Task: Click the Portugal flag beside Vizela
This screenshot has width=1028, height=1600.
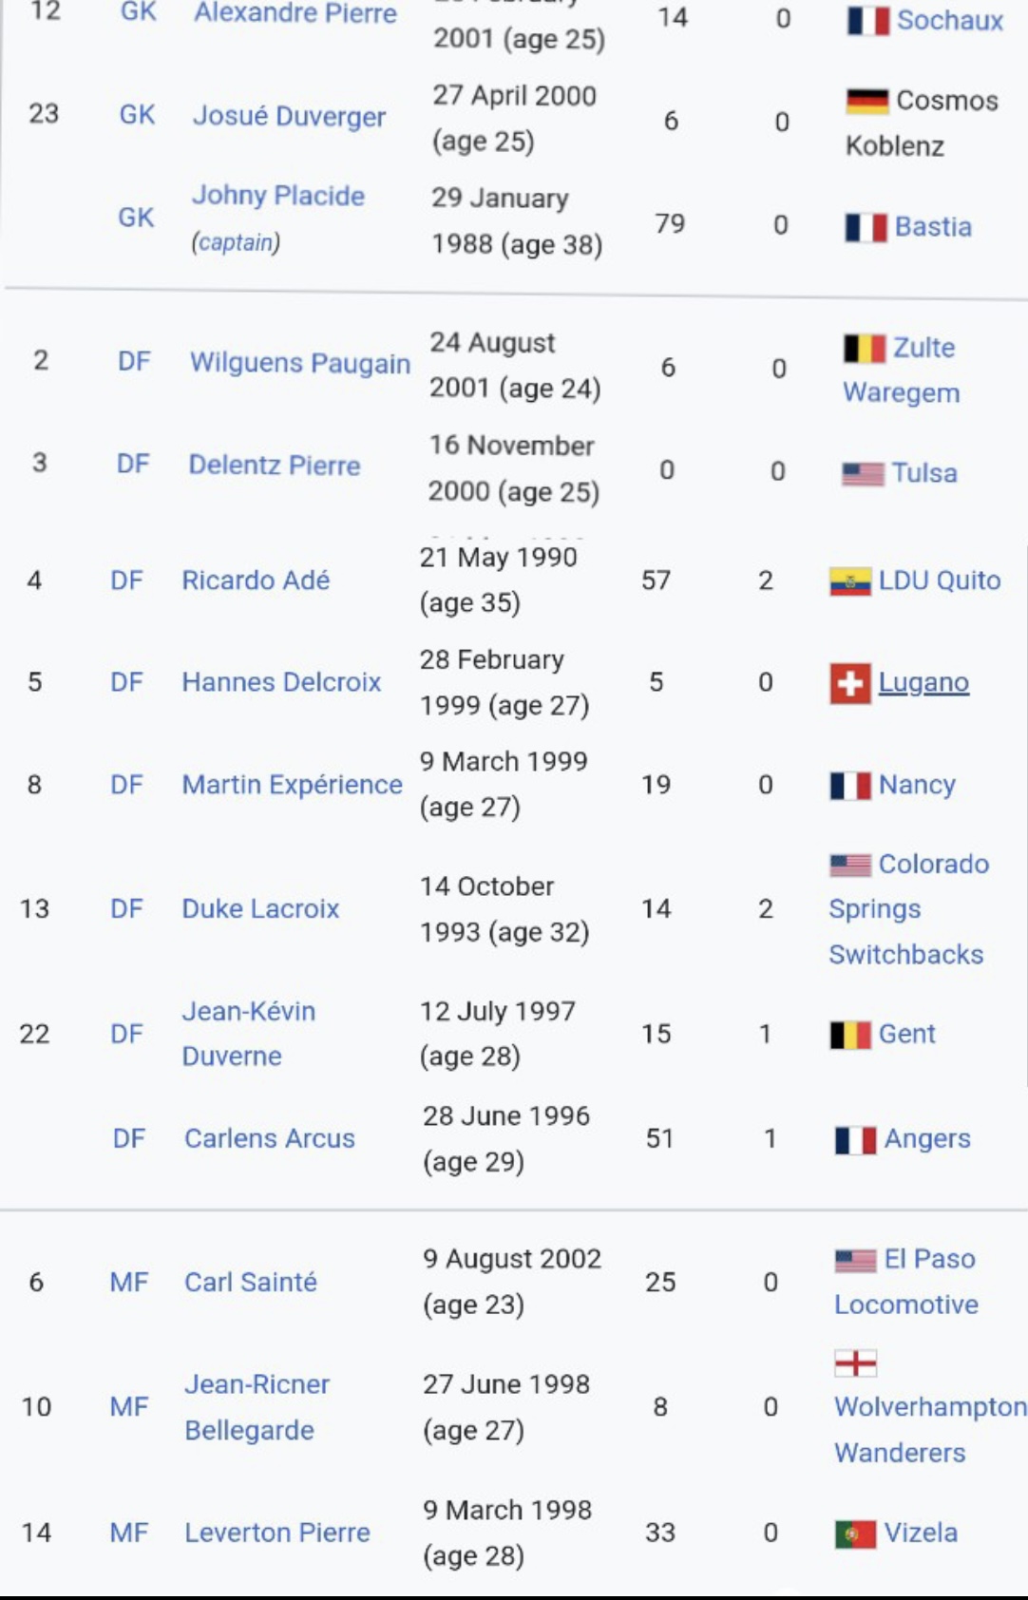Action: coord(855,1533)
